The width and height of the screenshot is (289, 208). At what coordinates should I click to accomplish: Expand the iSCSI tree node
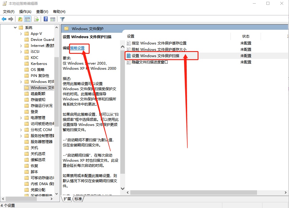pyautogui.click(x=21, y=52)
